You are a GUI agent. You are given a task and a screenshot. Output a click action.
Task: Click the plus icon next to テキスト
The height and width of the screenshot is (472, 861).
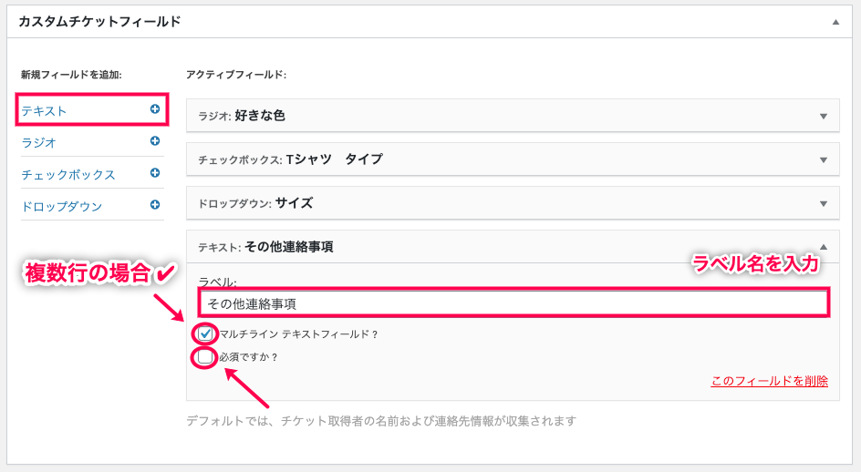point(155,109)
